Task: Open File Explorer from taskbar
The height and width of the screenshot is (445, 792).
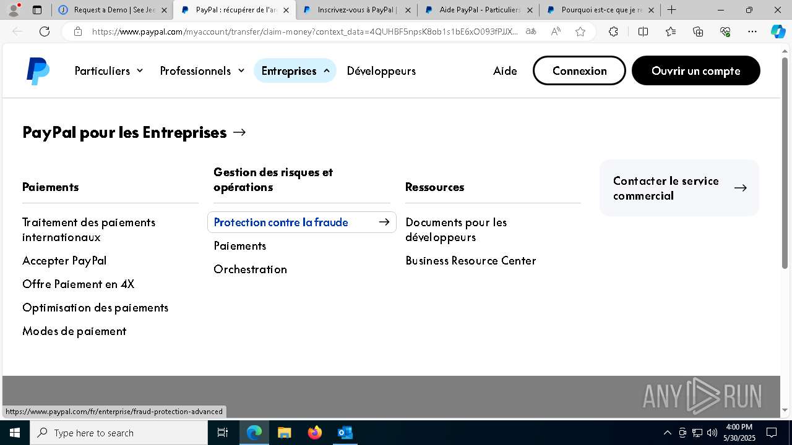Action: pyautogui.click(x=284, y=433)
